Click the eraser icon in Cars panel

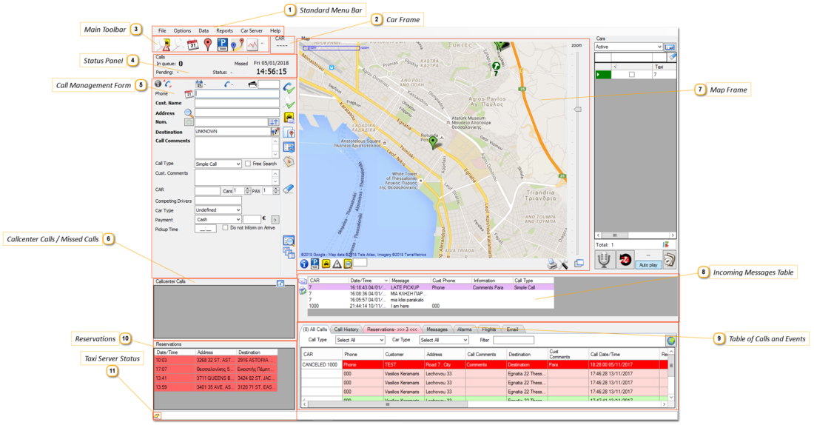pyautogui.click(x=672, y=57)
